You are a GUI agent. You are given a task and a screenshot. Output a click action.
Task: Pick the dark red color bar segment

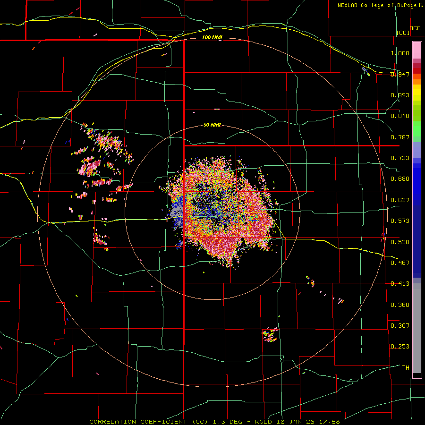417,70
